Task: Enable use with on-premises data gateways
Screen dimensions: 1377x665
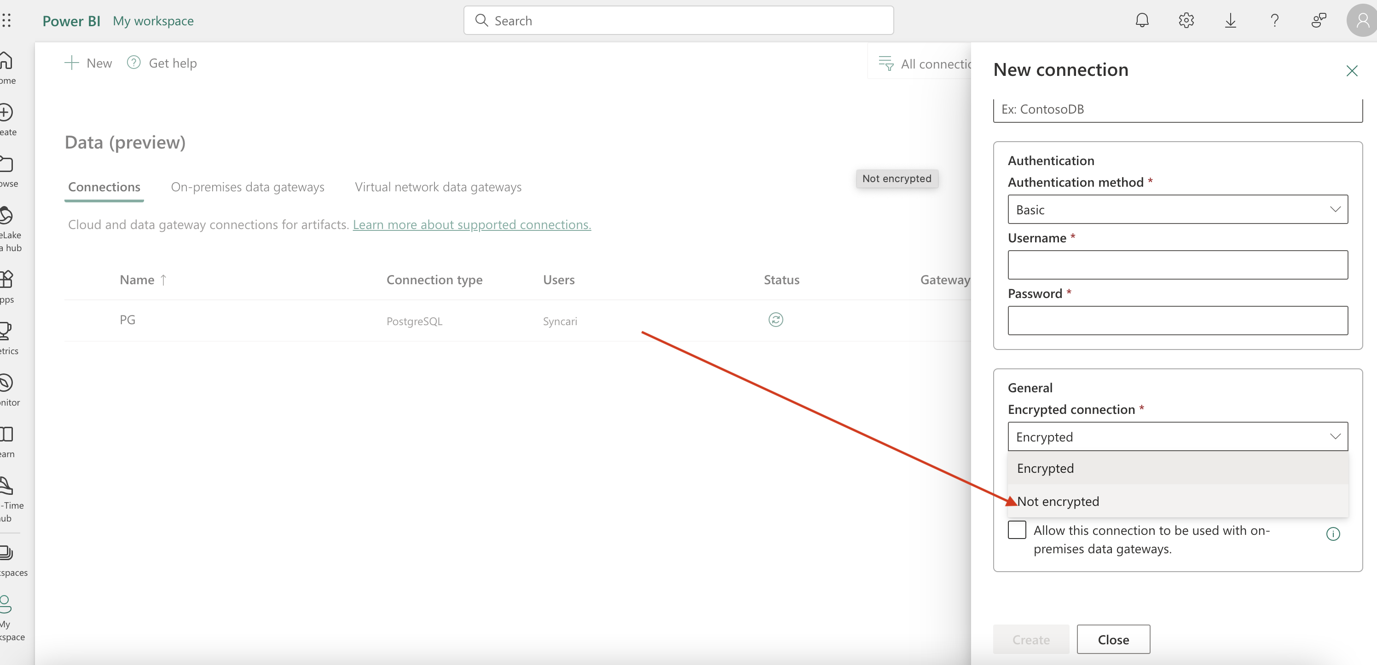Action: coord(1017,530)
